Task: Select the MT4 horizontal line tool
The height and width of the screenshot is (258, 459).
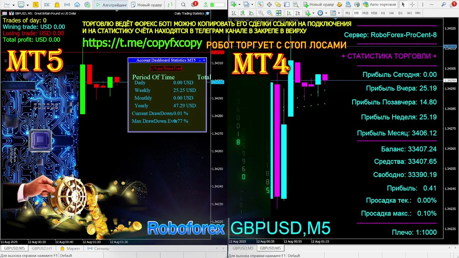Action: pyautogui.click(x=432, y=5)
